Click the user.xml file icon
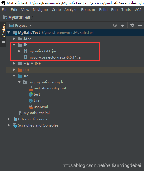This screenshot has height=171, width=144. (31, 107)
